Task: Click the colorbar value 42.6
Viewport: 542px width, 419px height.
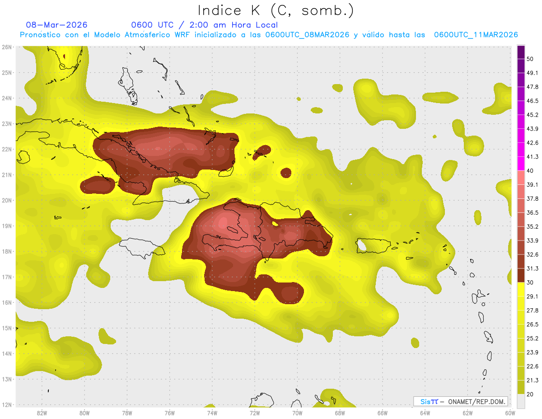Action: point(532,143)
